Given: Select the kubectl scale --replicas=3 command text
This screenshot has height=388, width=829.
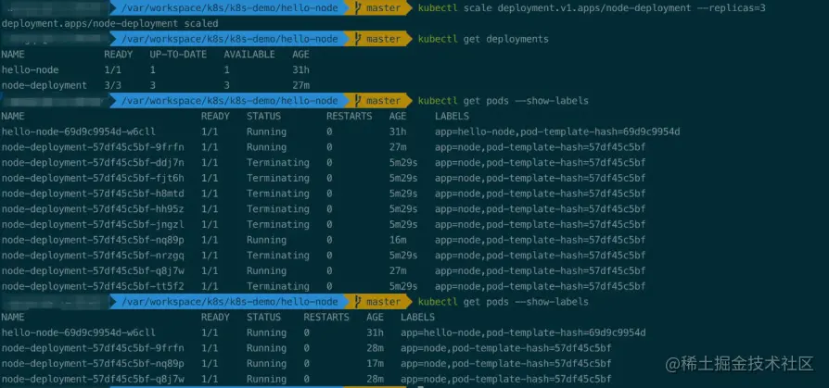Looking at the screenshot, I should [x=592, y=8].
